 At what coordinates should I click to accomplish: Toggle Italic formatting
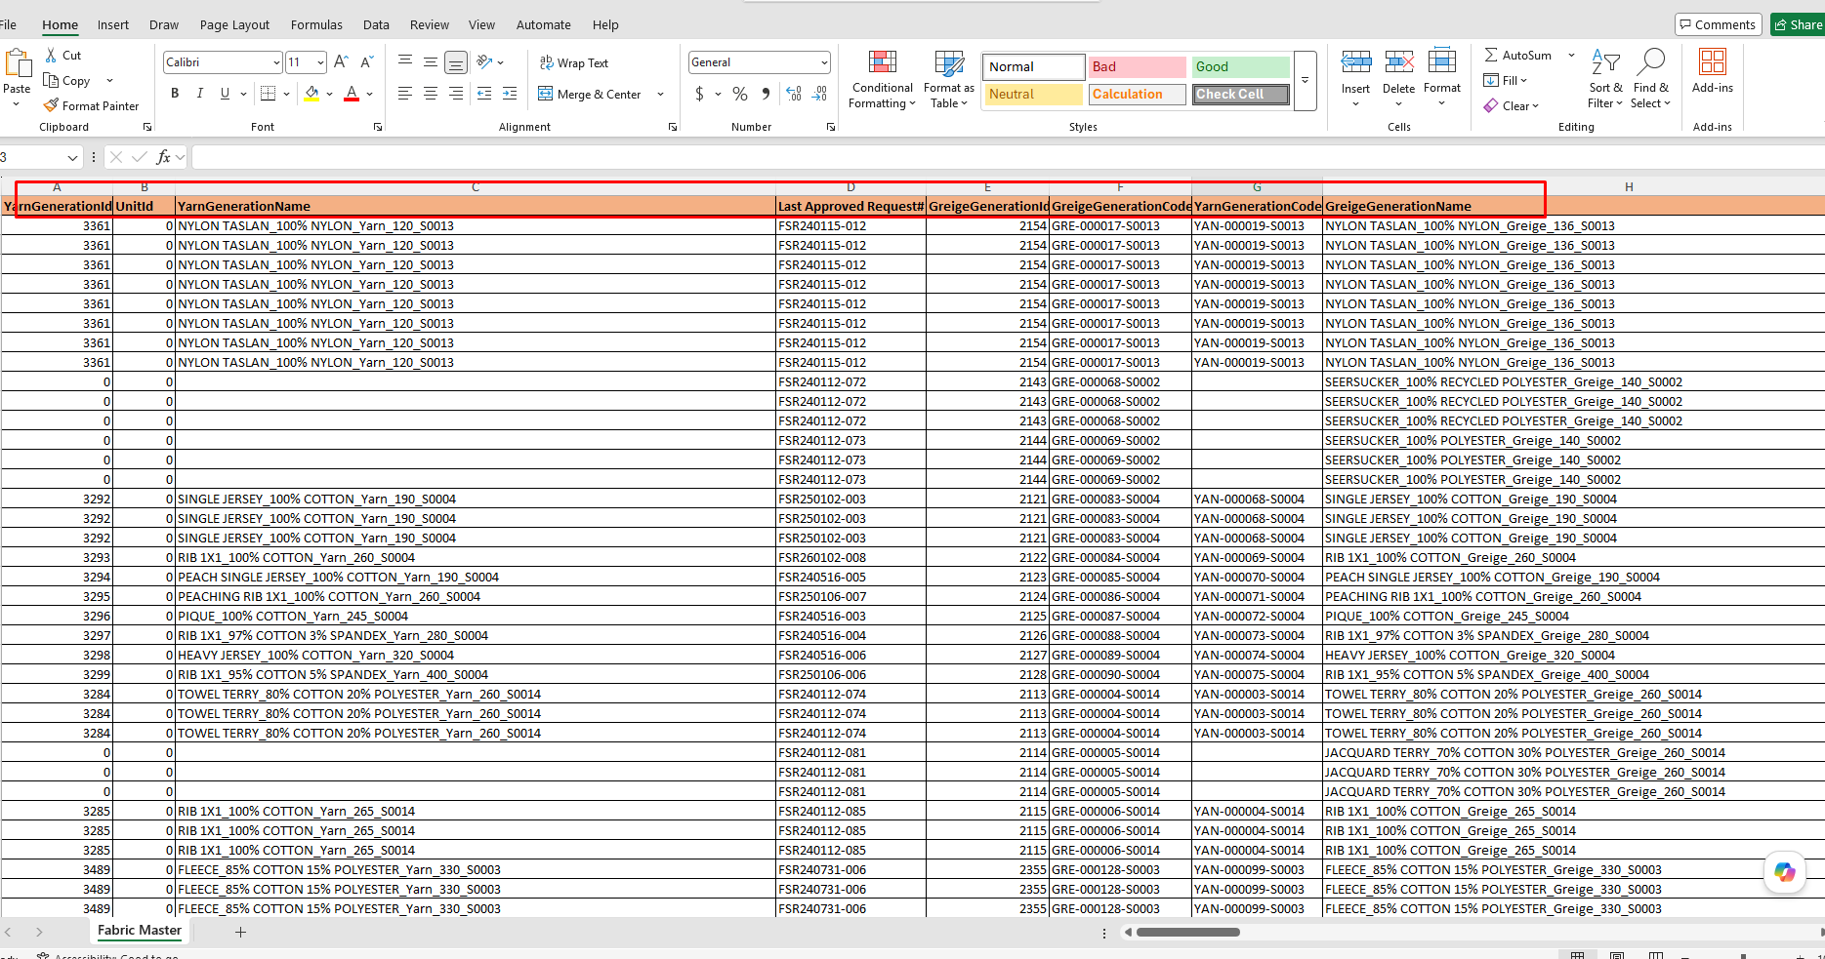200,94
